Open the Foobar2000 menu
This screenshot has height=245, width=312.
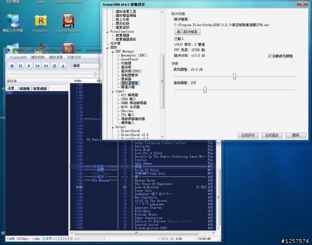[18, 57]
